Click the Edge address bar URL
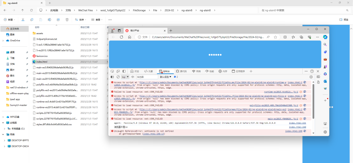 click(208, 37)
